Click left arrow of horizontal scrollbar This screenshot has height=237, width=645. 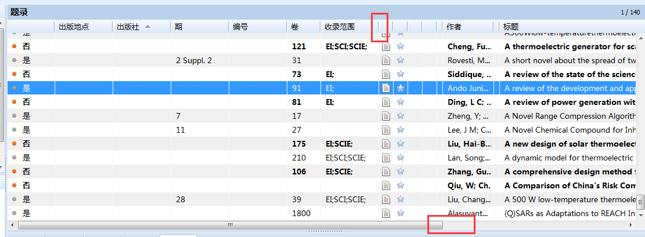[x=12, y=225]
